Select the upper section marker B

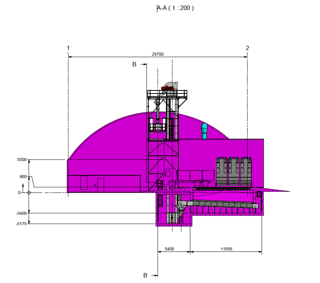coord(134,64)
